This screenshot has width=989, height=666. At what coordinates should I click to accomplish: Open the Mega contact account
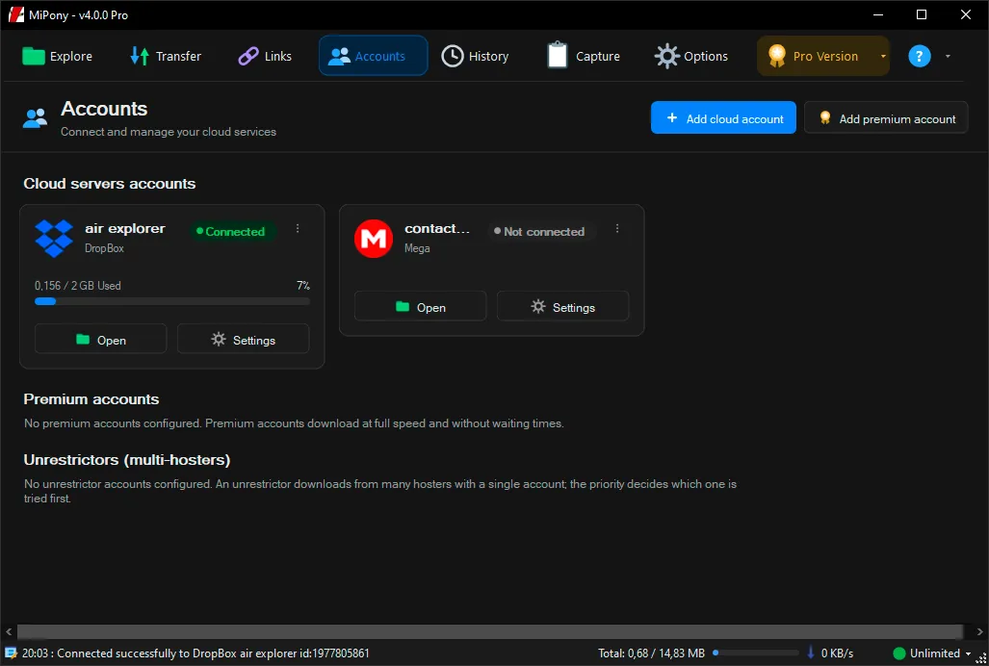coord(420,307)
